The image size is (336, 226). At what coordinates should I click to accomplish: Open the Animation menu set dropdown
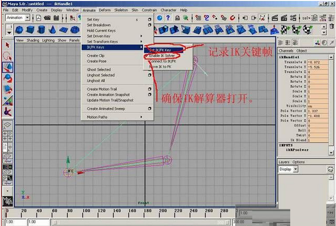point(28,18)
